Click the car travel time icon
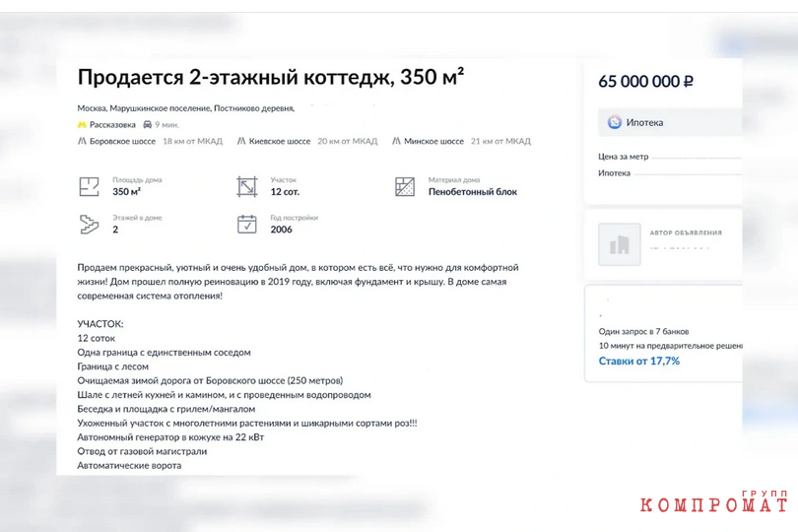The width and height of the screenshot is (798, 532). [x=148, y=124]
